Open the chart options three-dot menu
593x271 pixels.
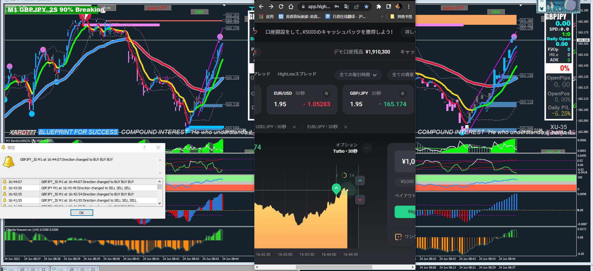click(367, 148)
